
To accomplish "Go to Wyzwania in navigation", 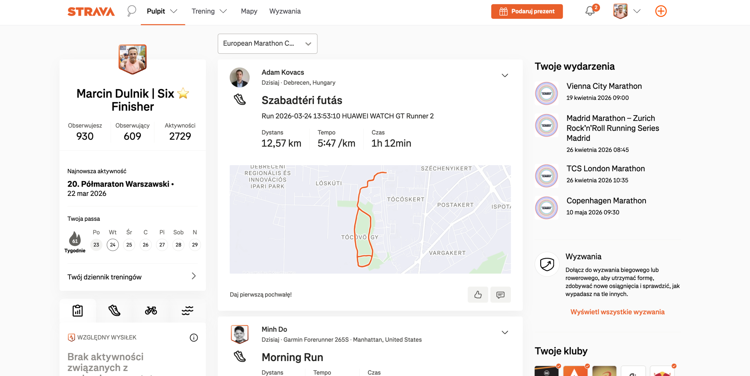I will pos(285,11).
